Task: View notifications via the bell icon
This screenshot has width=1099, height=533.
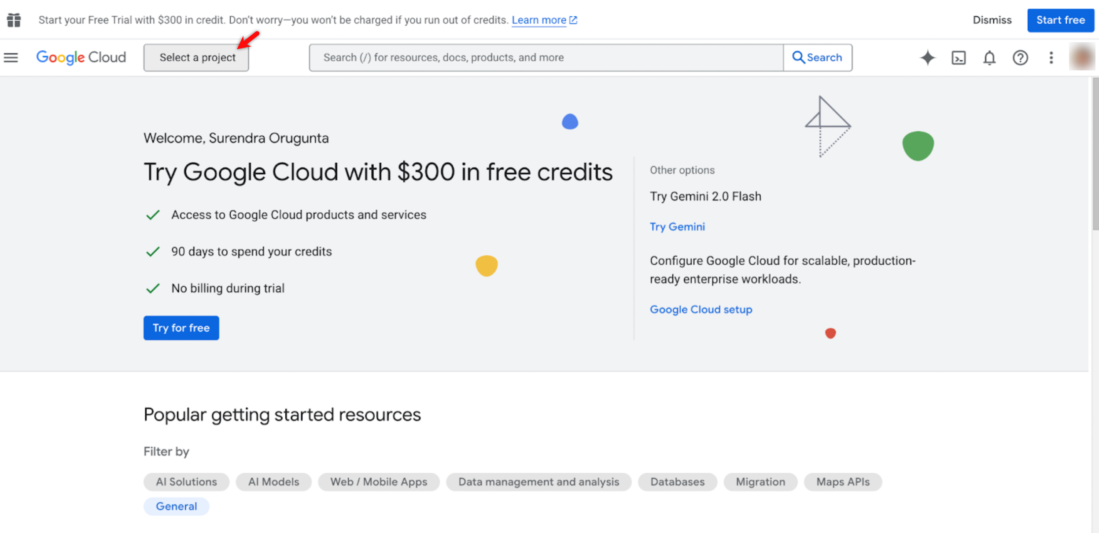Action: (x=989, y=57)
